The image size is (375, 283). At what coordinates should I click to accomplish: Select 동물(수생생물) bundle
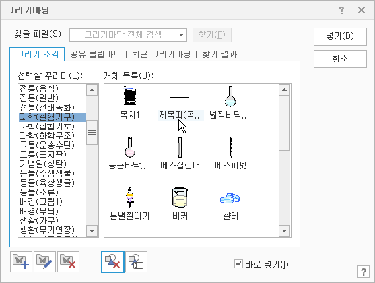click(x=53, y=173)
